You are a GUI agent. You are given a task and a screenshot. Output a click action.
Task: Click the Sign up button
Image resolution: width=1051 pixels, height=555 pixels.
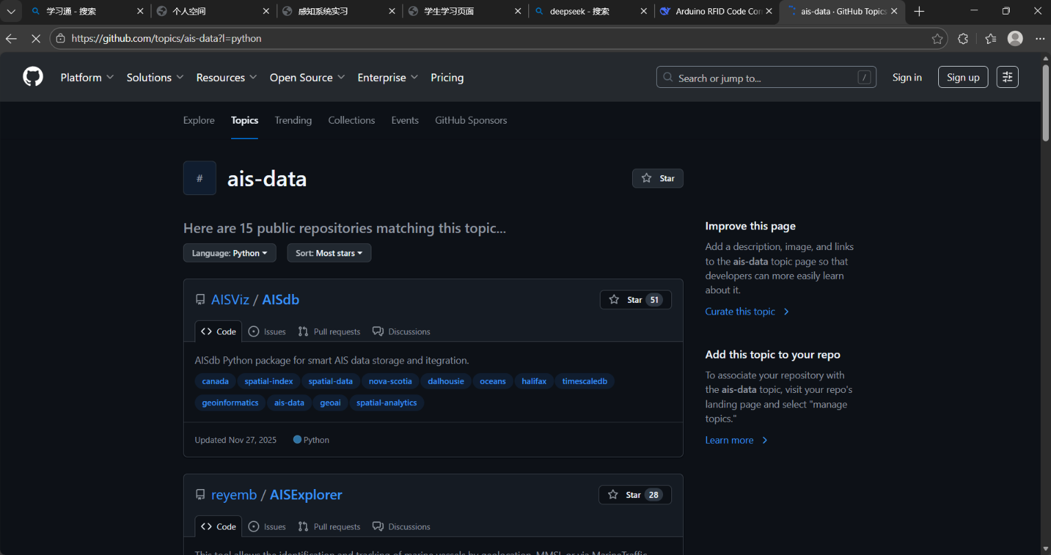963,77
